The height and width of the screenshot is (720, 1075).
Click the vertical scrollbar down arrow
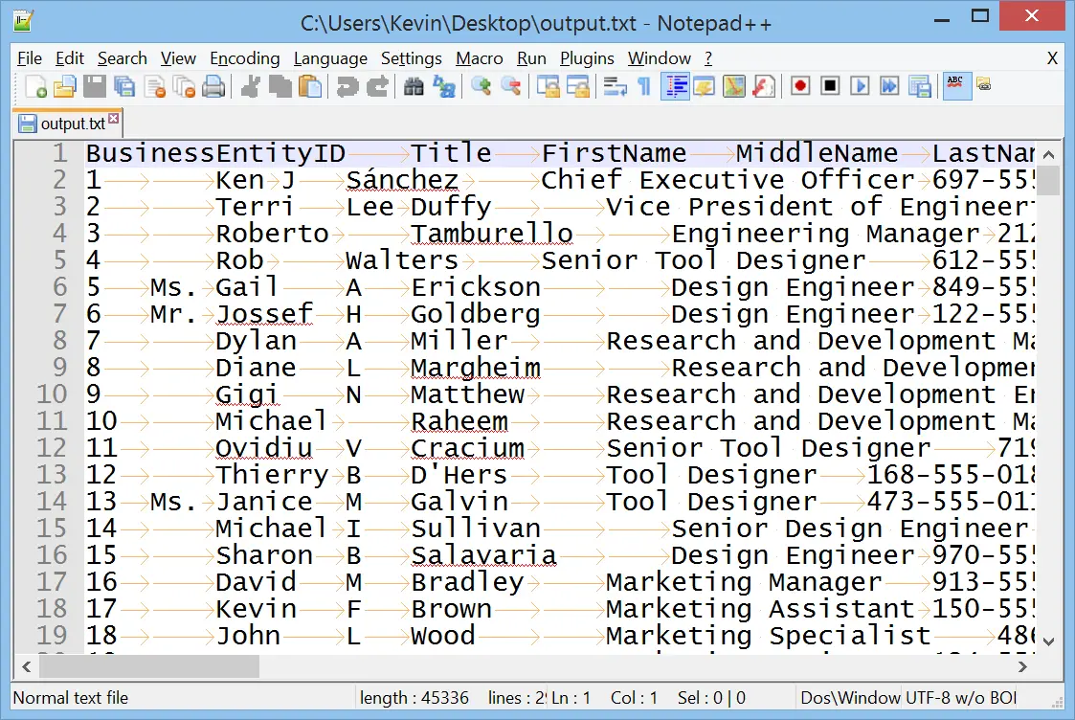pyautogui.click(x=1048, y=641)
